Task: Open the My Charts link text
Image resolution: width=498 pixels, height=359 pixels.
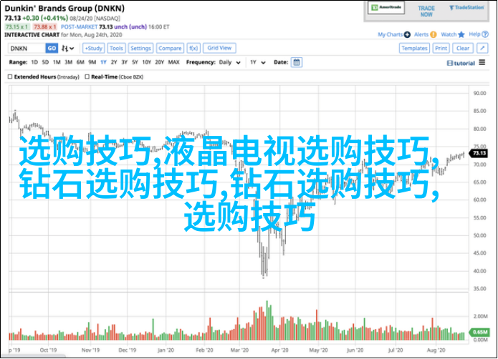Action: [x=390, y=34]
